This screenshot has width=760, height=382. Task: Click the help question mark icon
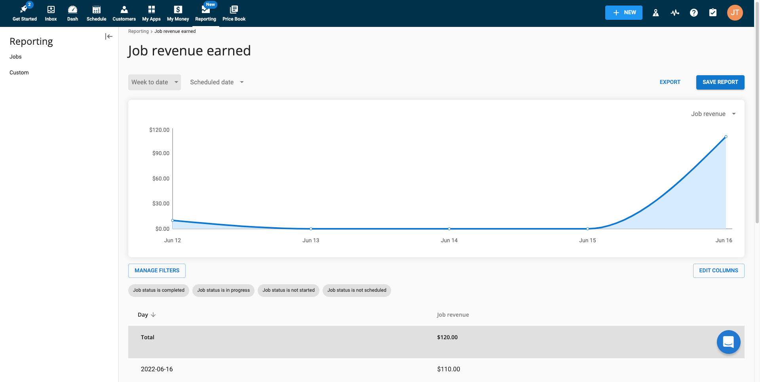point(693,13)
